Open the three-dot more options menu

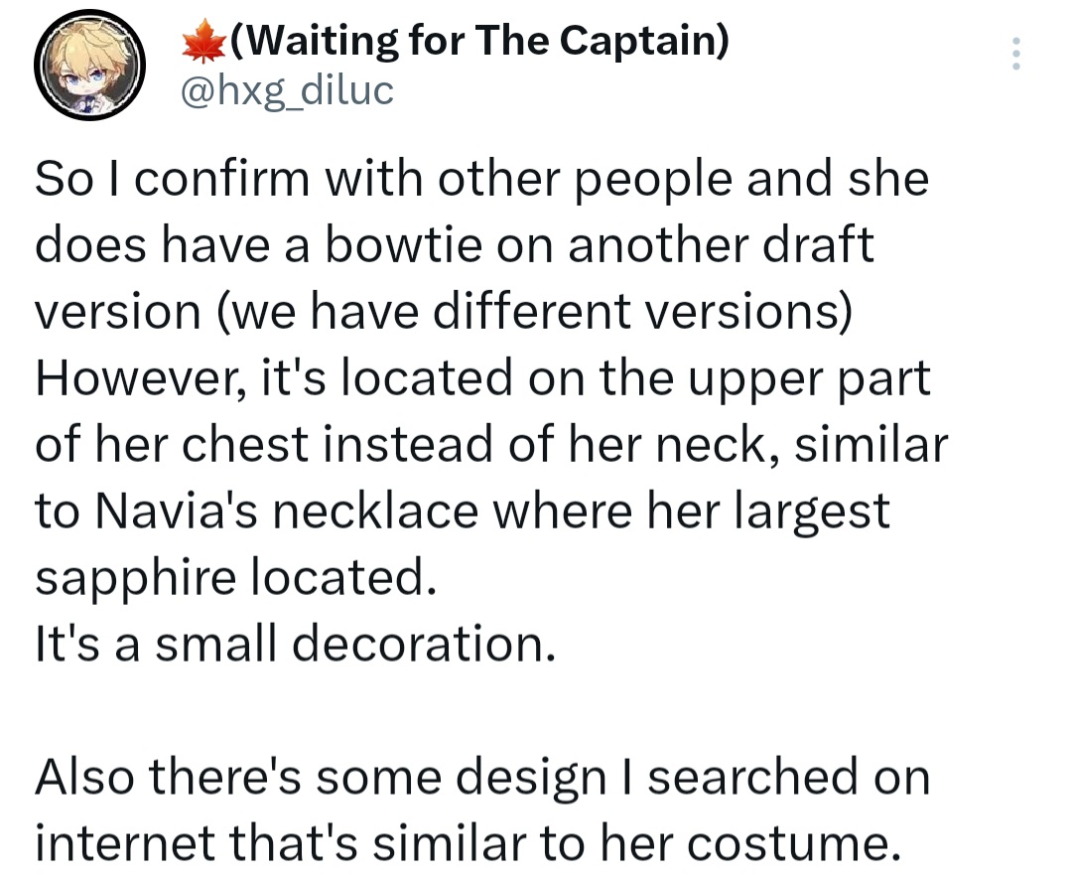pos(1014,54)
